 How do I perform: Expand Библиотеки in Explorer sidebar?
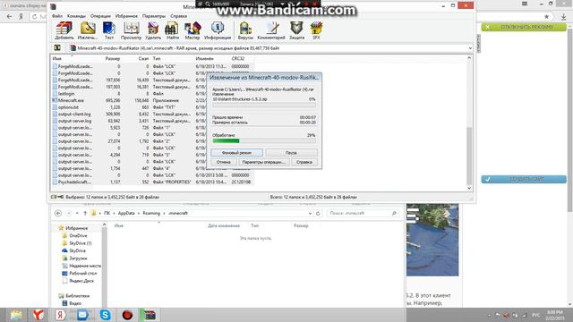click(78, 296)
